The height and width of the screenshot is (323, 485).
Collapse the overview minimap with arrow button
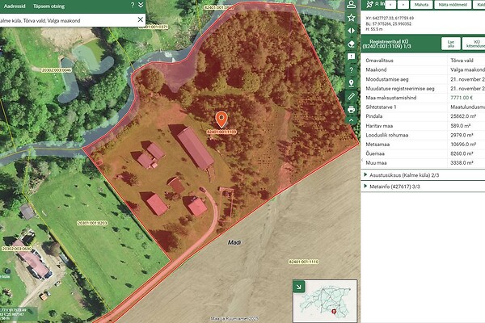tap(298, 287)
